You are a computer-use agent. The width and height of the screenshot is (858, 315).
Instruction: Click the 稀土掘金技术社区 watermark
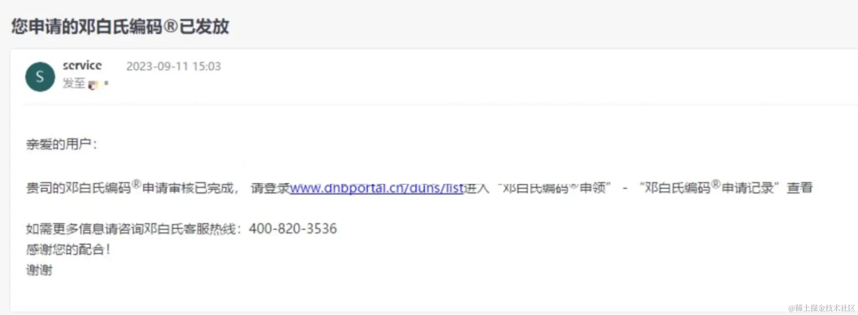822,308
